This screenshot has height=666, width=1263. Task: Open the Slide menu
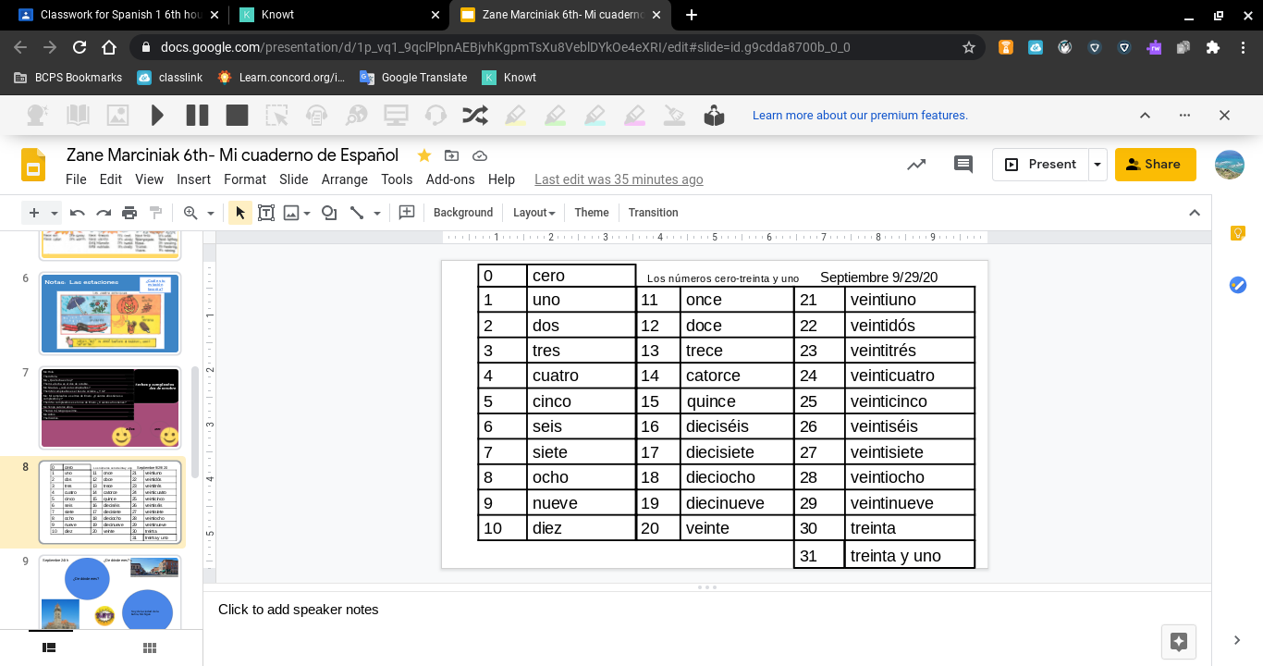pos(294,179)
